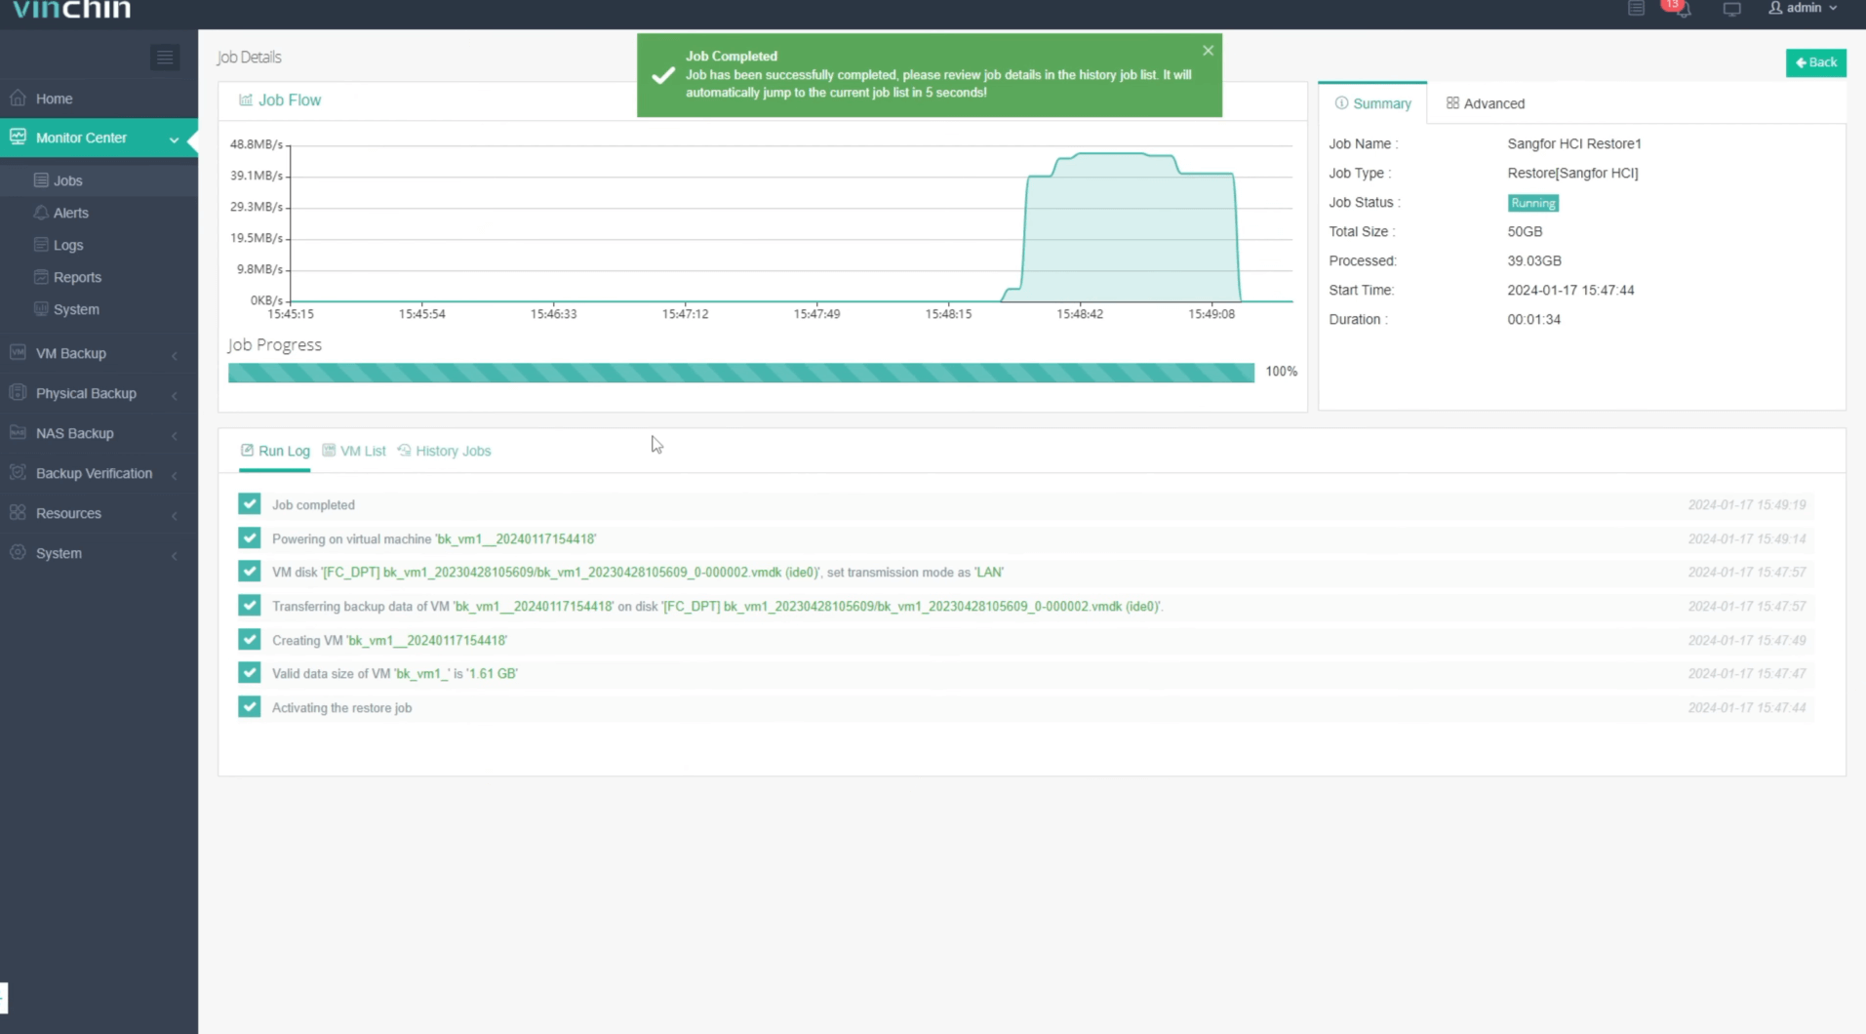The height and width of the screenshot is (1034, 1866).
Task: Click the task list icon in top bar
Action: click(x=1637, y=8)
